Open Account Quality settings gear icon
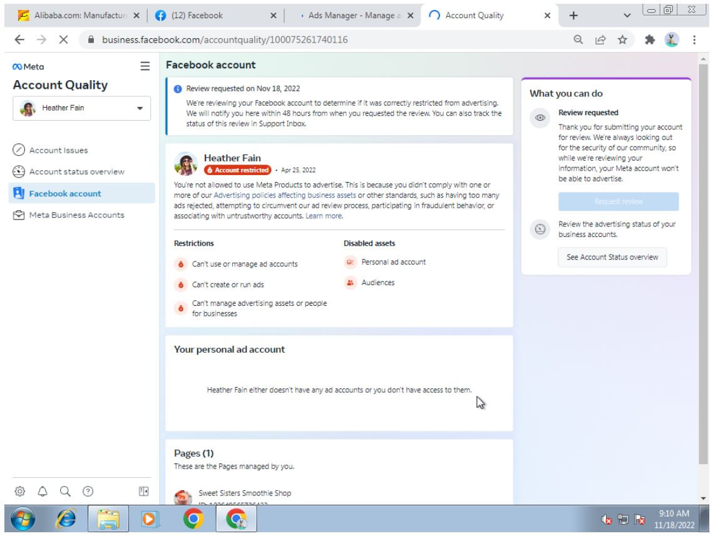 (19, 491)
